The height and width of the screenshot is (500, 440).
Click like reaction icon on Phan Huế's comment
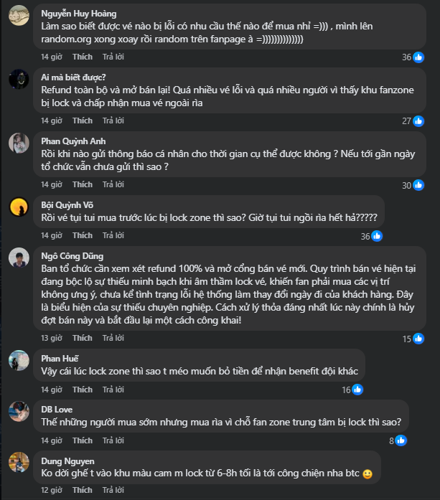[357, 390]
